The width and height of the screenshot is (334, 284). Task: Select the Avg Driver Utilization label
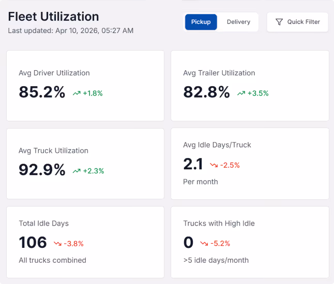[x=54, y=73]
